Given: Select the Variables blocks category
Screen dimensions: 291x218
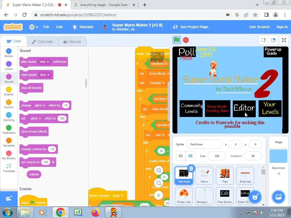Looking at the screenshot, I should [9, 142].
